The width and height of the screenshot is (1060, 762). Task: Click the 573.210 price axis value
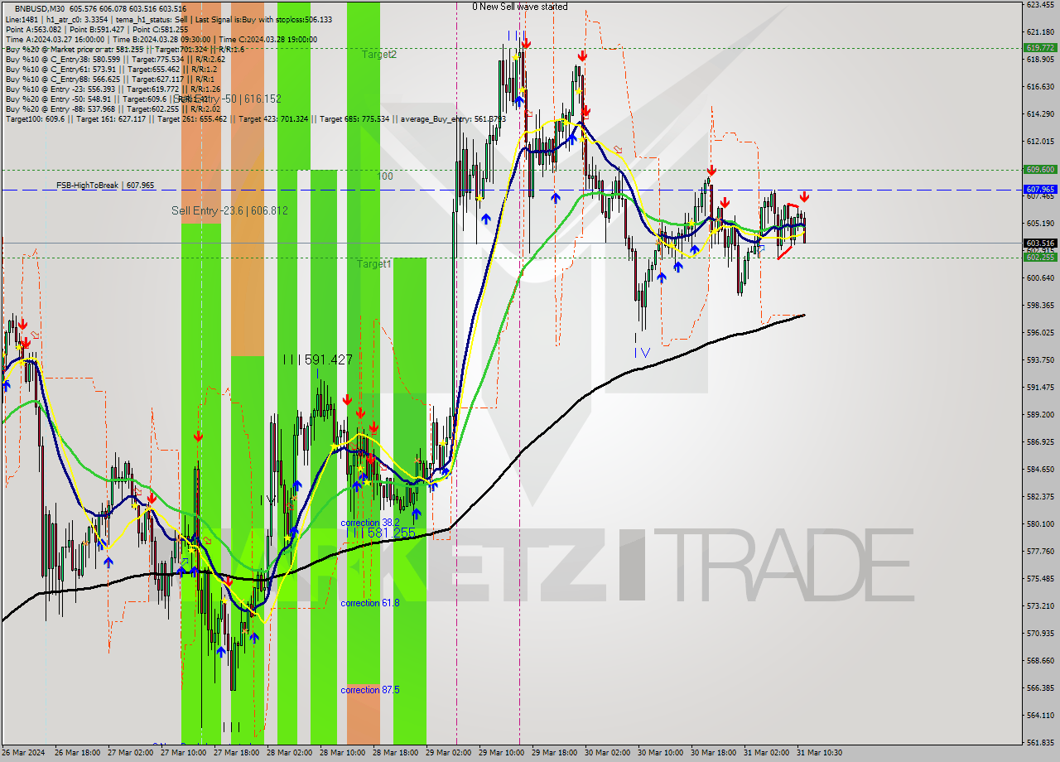click(x=1040, y=606)
